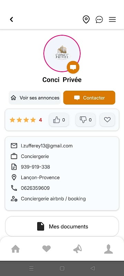124x276 pixels.
Task: Click the orange Contacter button
Action: point(89,98)
